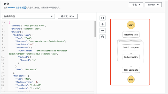
Task: Click the "FunctionName" key in code
Action: tap(26, 51)
